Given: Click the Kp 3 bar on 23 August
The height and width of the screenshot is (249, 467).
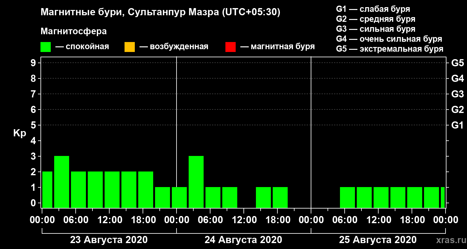Looking at the screenshot, I should click(62, 182).
